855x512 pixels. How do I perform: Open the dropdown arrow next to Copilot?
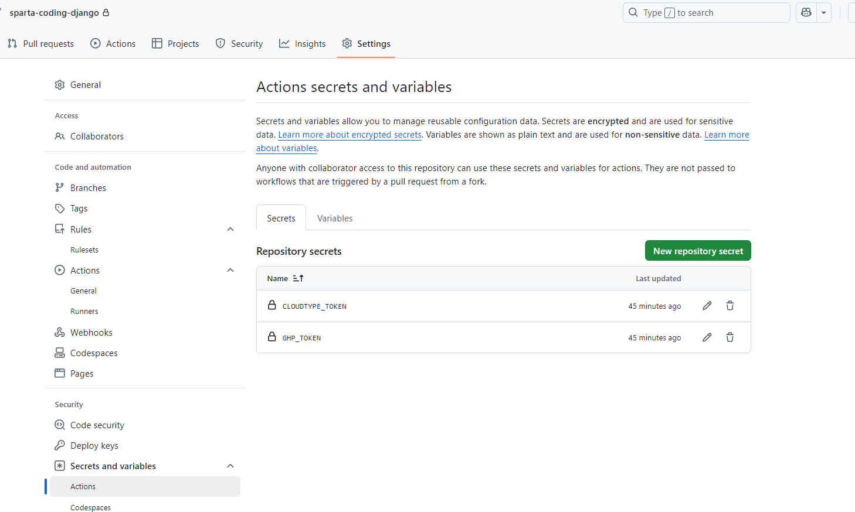(x=824, y=12)
